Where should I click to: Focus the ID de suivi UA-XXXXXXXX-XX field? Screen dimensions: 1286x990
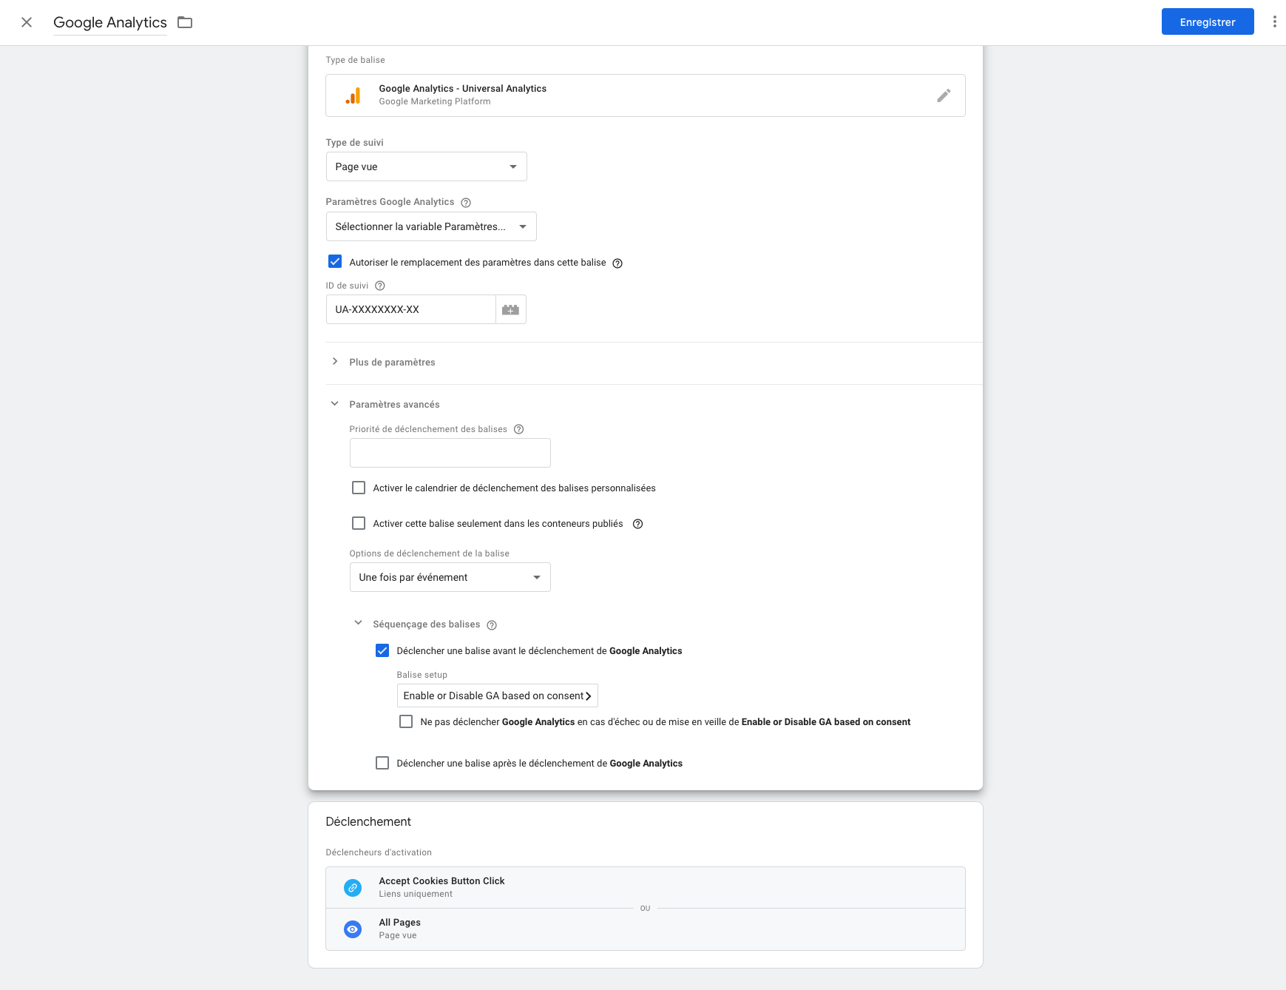click(410, 309)
